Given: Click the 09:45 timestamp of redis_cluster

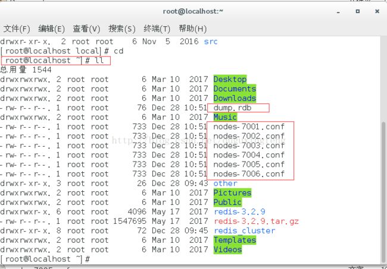Looking at the screenshot, I should 196,230.
